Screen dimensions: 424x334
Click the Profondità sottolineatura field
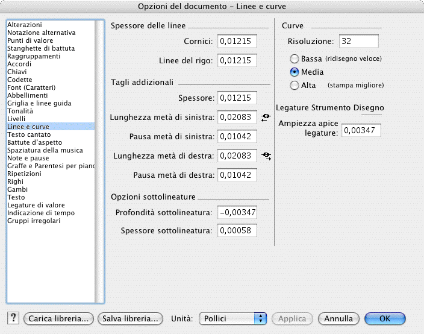tap(237, 212)
